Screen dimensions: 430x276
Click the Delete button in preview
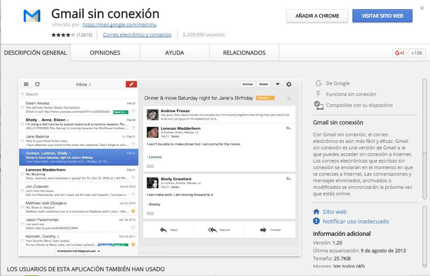[x=264, y=84]
